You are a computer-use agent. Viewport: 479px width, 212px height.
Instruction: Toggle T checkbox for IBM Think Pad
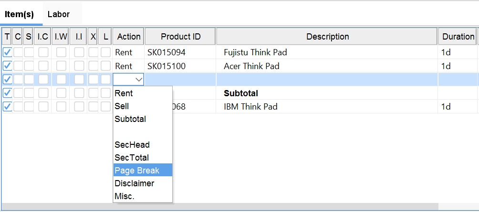click(x=8, y=106)
